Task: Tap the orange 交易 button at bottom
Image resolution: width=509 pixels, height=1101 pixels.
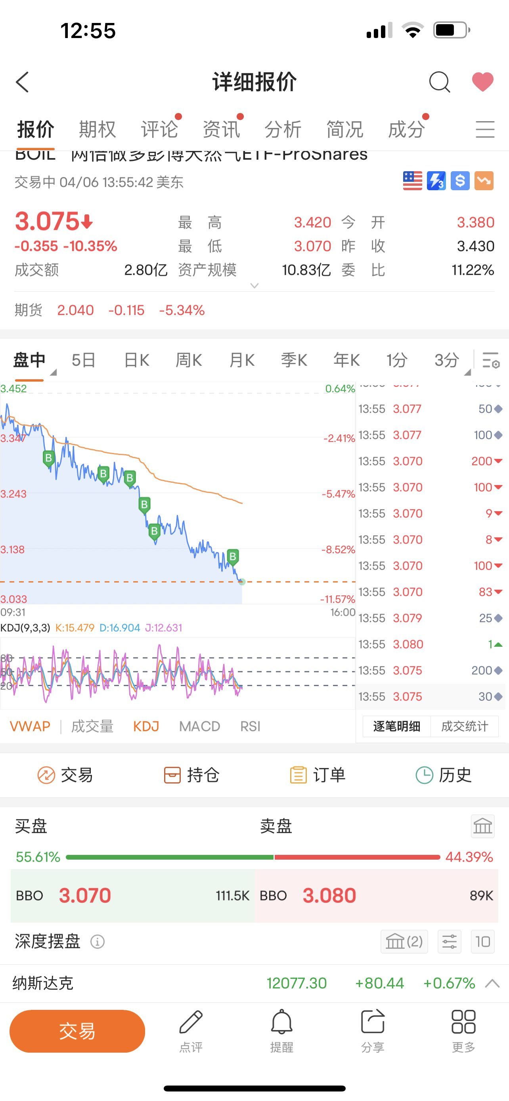Action: (77, 1031)
